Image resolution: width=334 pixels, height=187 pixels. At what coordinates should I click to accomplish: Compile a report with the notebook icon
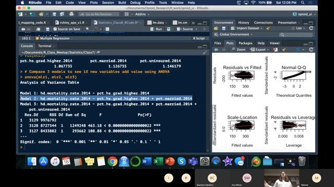[108, 29]
